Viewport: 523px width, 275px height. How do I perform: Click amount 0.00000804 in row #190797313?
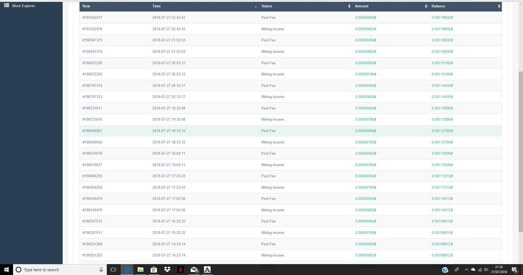(x=366, y=97)
